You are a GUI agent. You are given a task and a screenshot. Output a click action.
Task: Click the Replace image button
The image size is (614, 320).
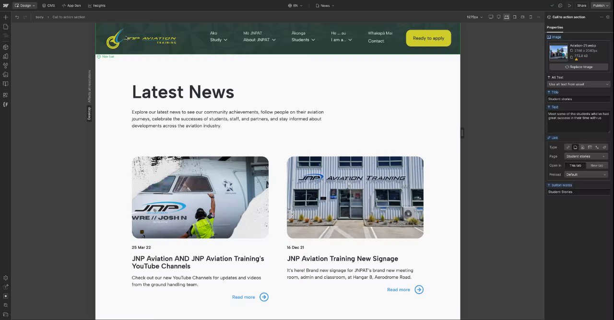[579, 67]
